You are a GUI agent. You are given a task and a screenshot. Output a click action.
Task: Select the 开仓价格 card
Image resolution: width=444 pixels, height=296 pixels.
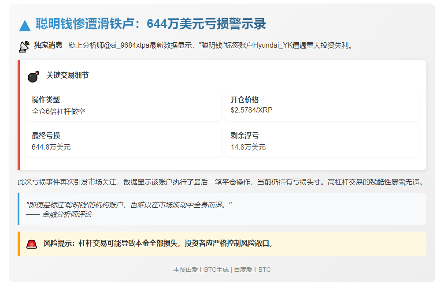tap(322, 105)
